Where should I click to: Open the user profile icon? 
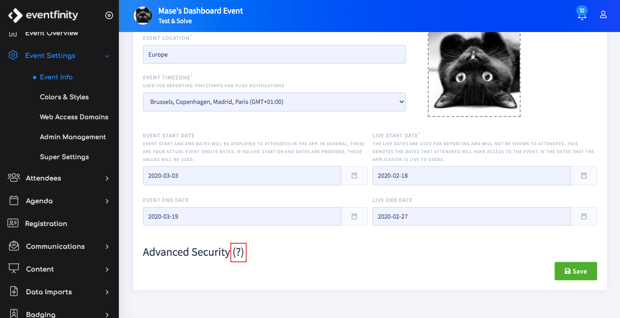(x=603, y=14)
